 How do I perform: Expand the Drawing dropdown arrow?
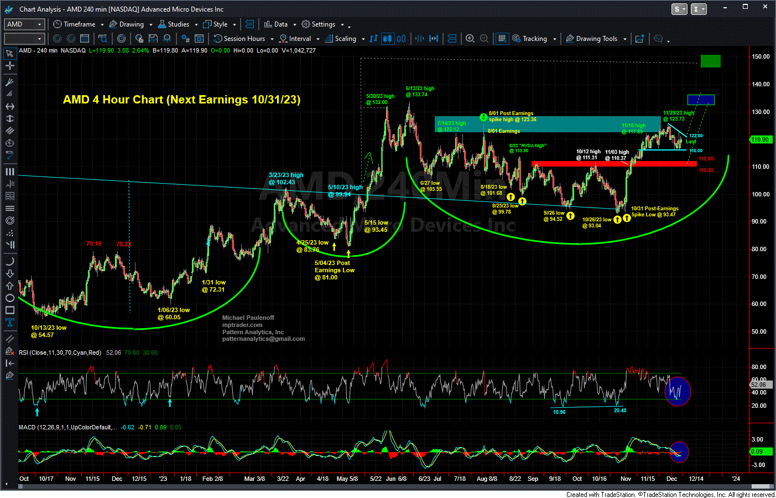pos(150,25)
